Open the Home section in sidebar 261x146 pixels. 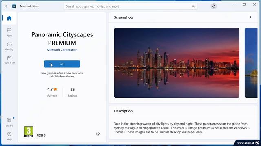click(x=9, y=18)
